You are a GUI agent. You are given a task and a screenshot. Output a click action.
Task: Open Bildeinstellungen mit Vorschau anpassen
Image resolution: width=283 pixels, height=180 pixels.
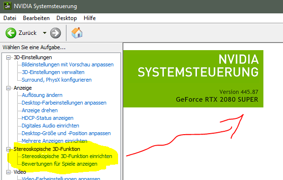click(67, 64)
